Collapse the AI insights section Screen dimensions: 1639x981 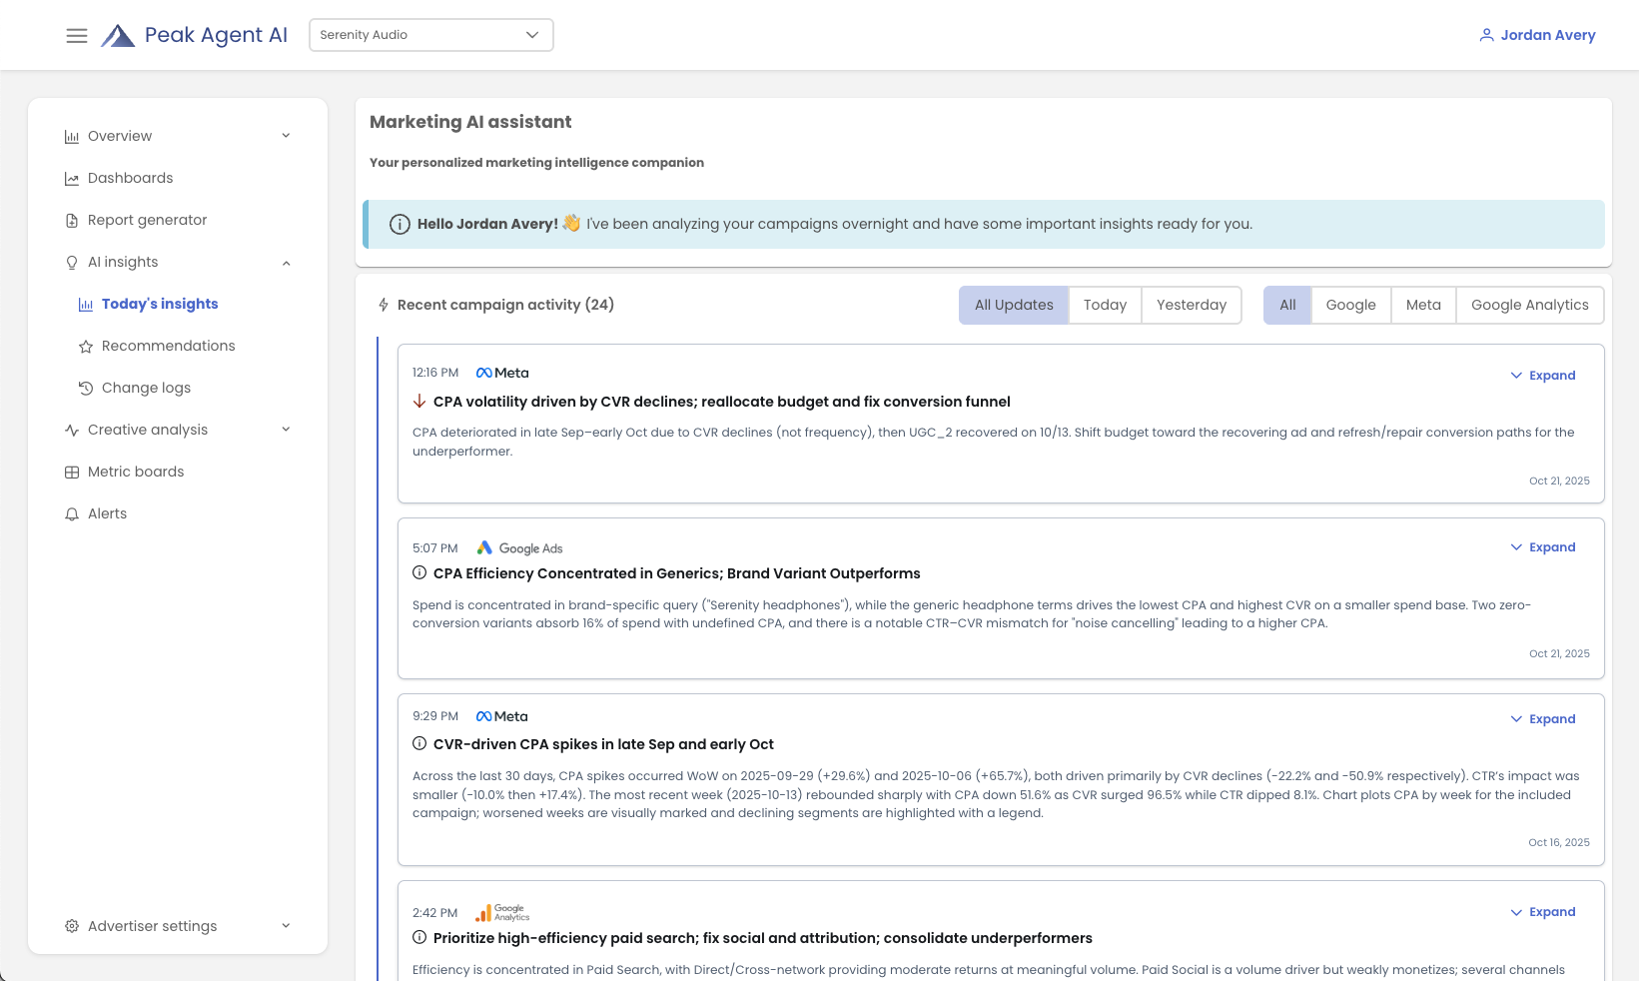(287, 262)
